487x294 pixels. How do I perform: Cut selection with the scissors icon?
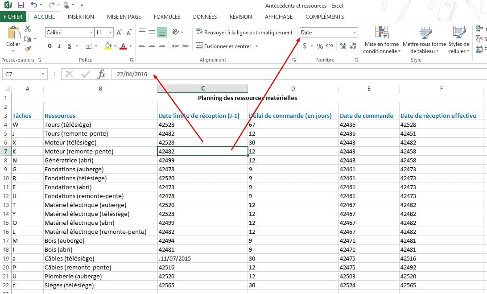28,29
